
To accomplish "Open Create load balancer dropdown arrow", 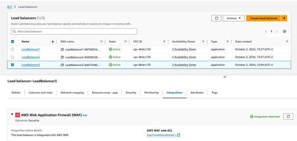I will click(284, 18).
